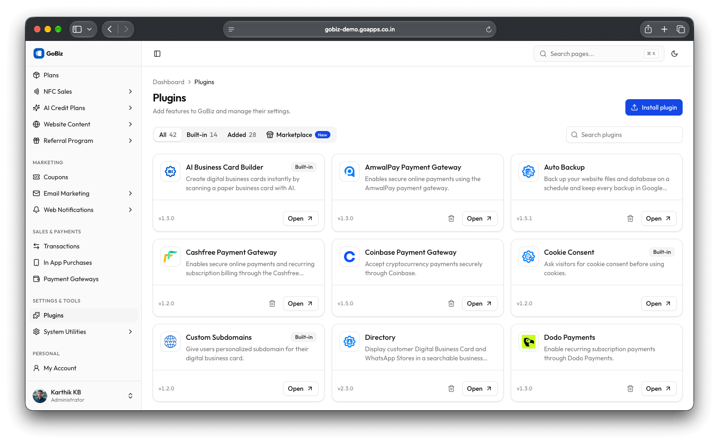Open Safari sidebar dropdown arrow
719x444 pixels.
pos(90,29)
